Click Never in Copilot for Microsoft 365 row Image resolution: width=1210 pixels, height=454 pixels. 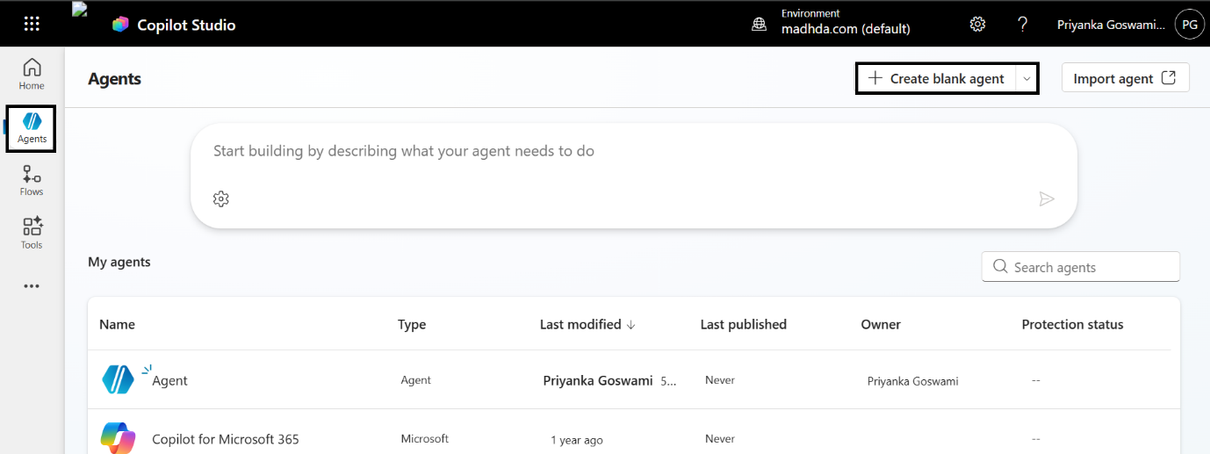coord(720,438)
